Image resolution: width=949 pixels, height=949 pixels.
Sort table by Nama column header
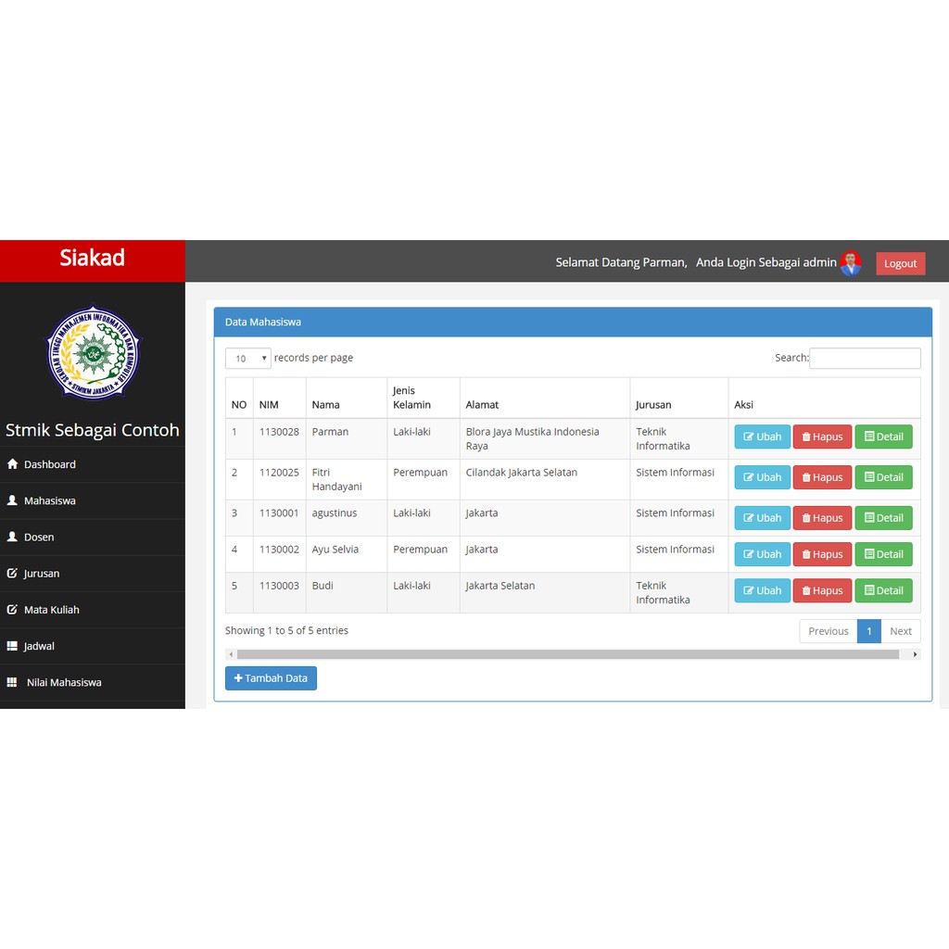pyautogui.click(x=325, y=405)
